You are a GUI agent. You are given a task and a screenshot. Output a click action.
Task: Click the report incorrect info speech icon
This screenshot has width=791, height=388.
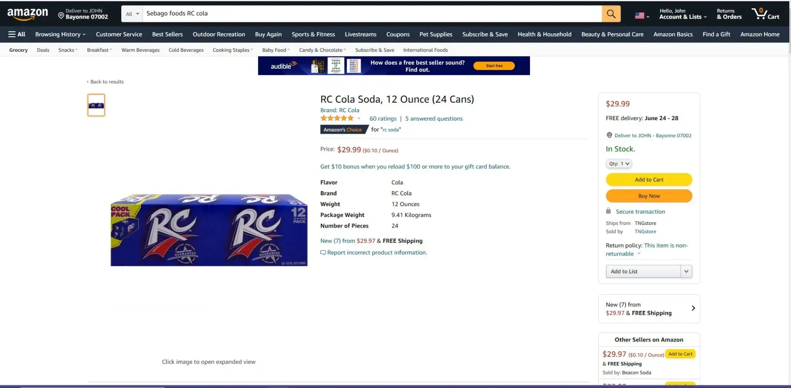tap(323, 253)
